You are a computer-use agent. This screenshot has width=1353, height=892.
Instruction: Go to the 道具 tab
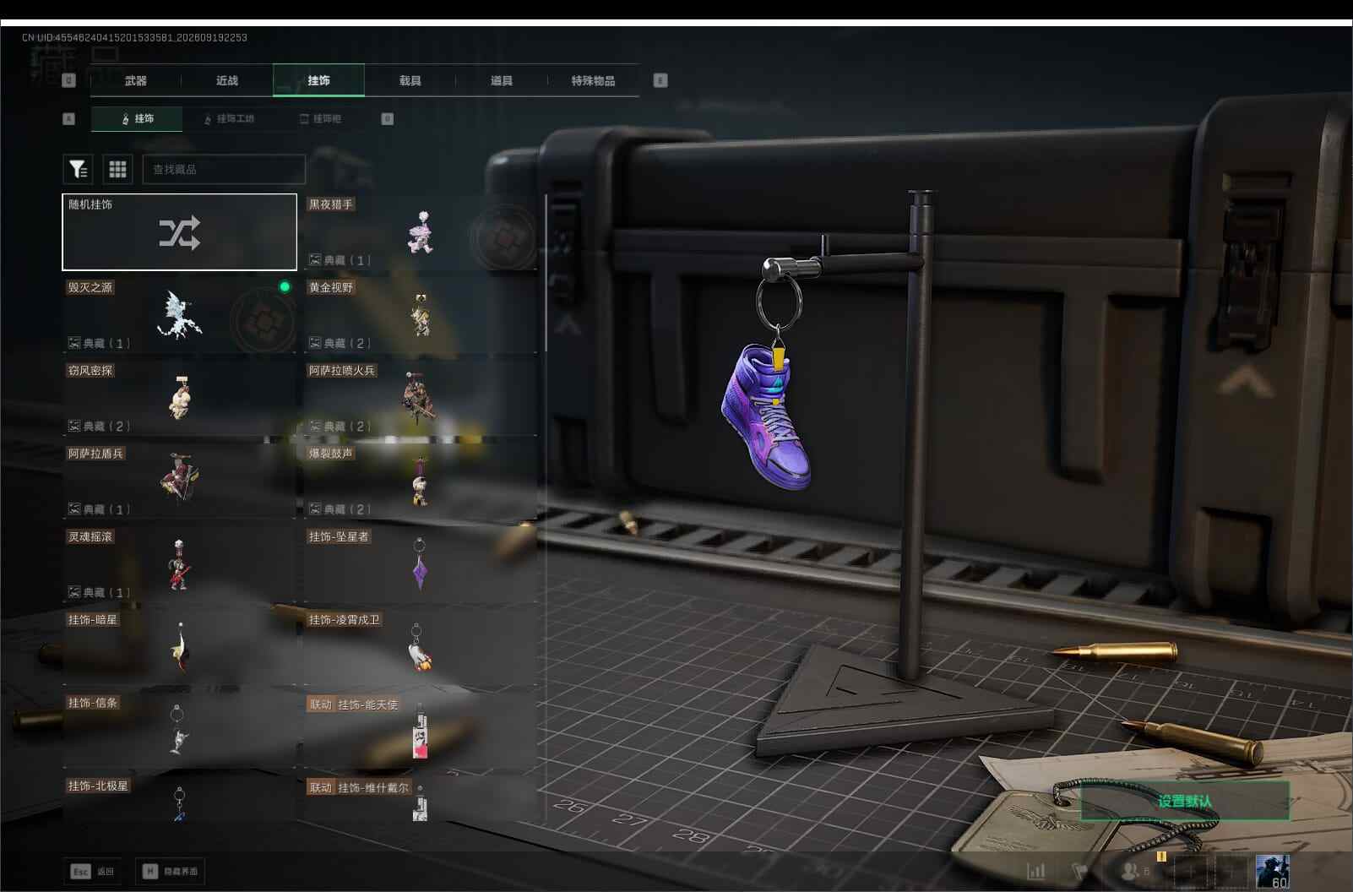[x=502, y=80]
